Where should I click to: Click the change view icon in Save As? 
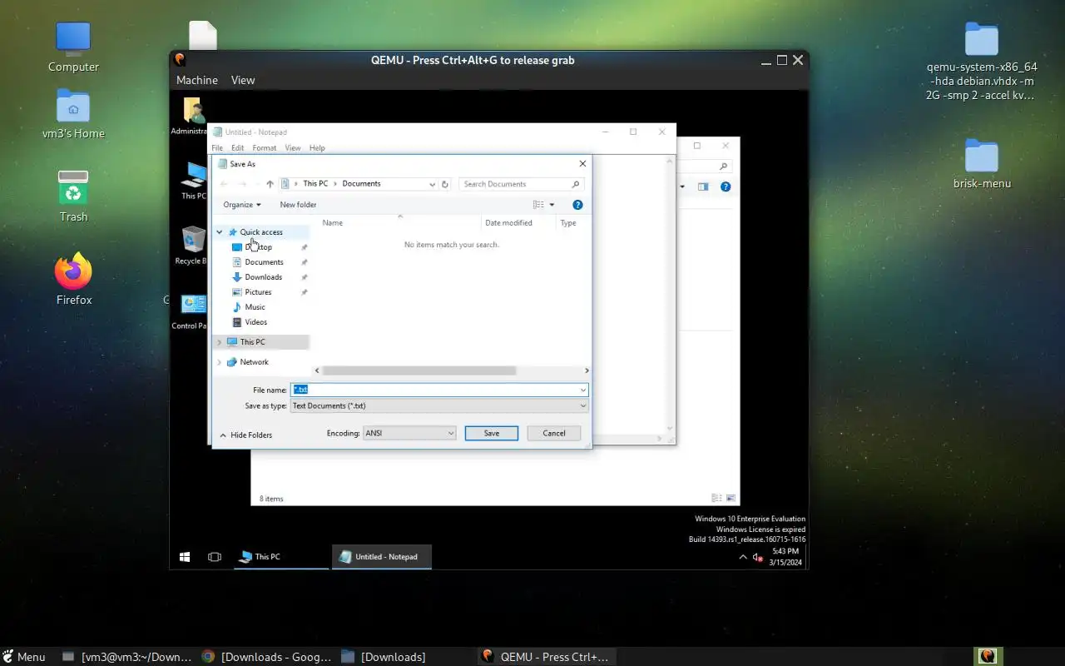[x=538, y=205]
